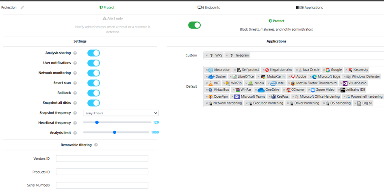Click the Microsoft Teams icon

[x=237, y=97]
